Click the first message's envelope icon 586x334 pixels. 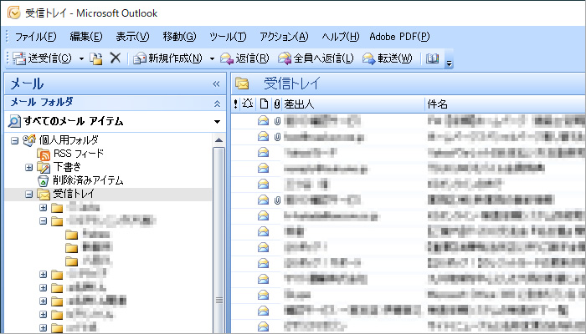pos(263,120)
